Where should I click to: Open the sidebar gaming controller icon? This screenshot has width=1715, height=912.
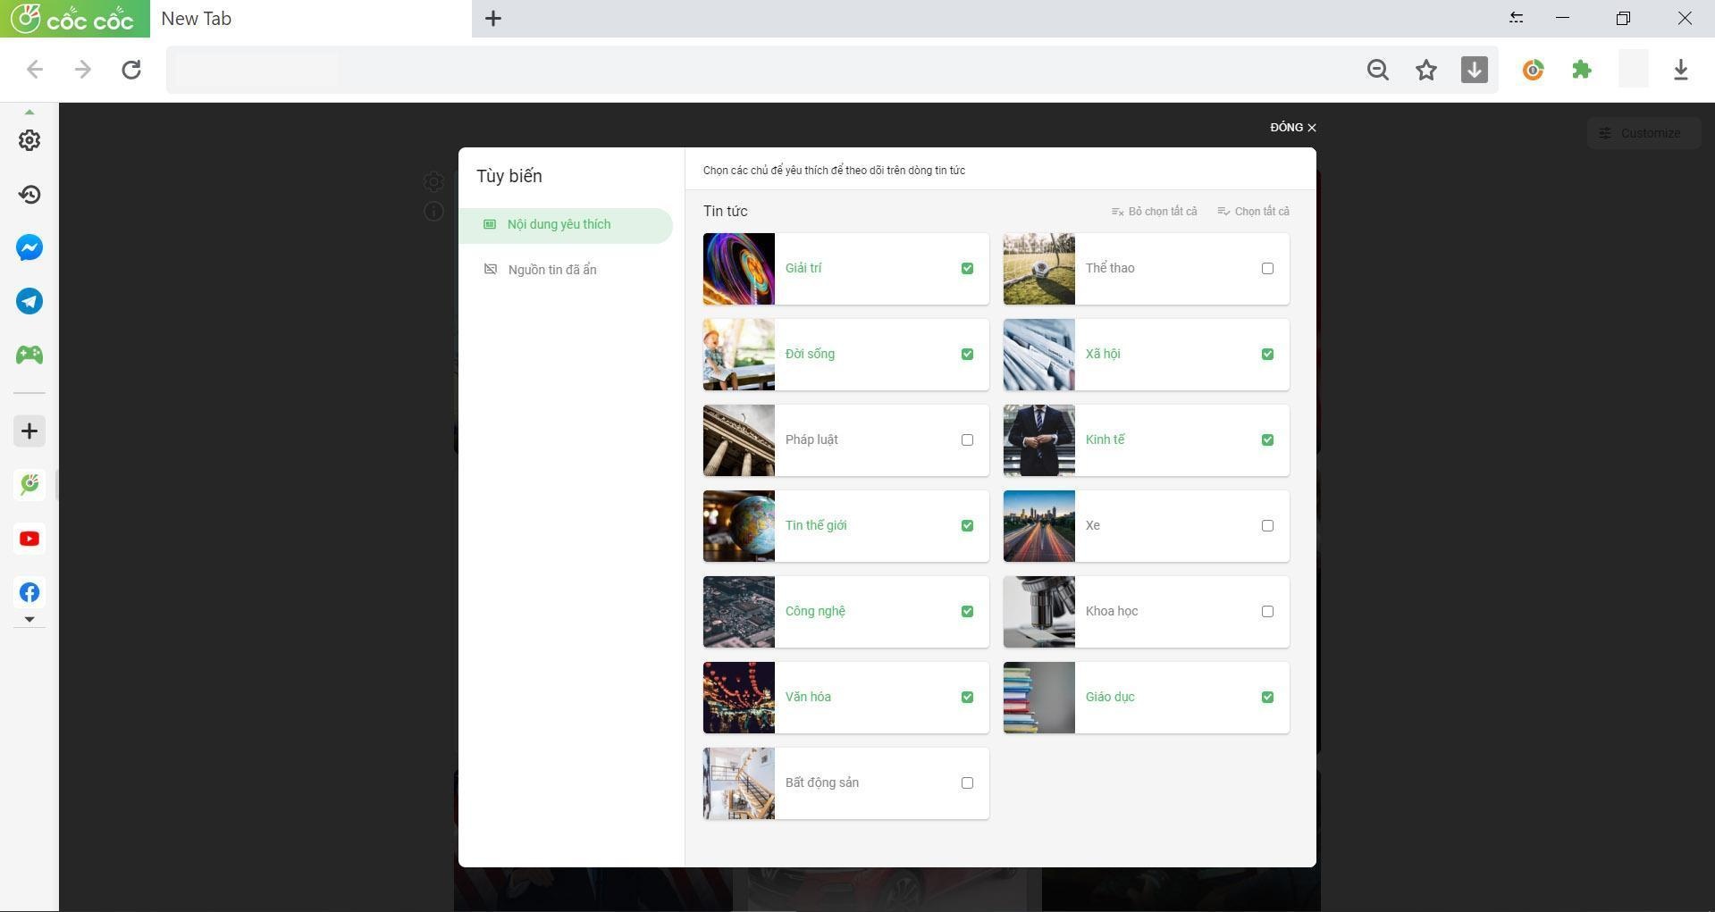[x=29, y=355]
